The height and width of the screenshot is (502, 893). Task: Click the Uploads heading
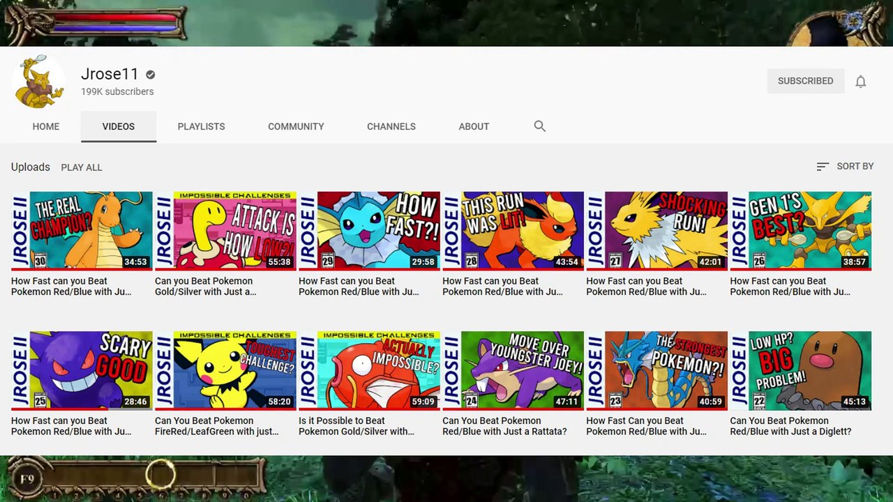(x=31, y=167)
